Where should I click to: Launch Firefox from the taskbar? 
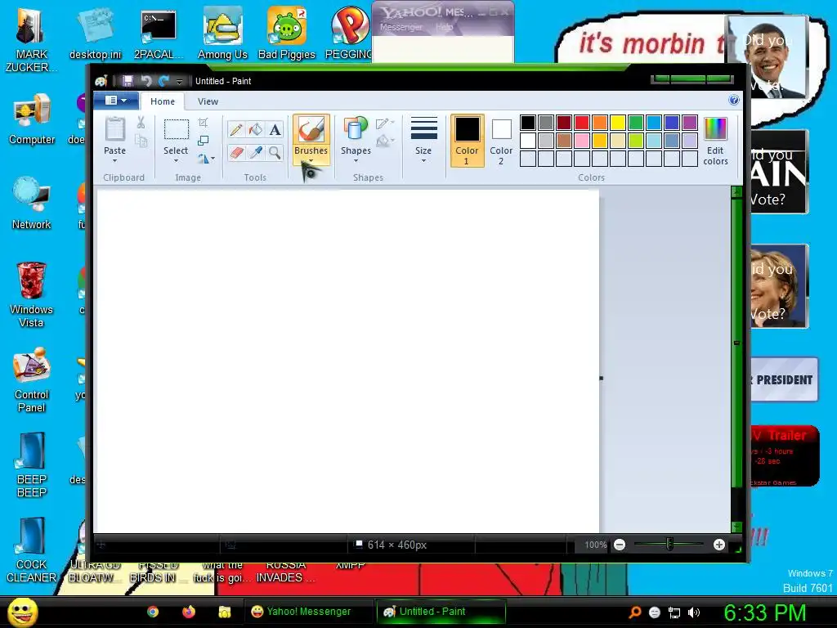click(189, 612)
